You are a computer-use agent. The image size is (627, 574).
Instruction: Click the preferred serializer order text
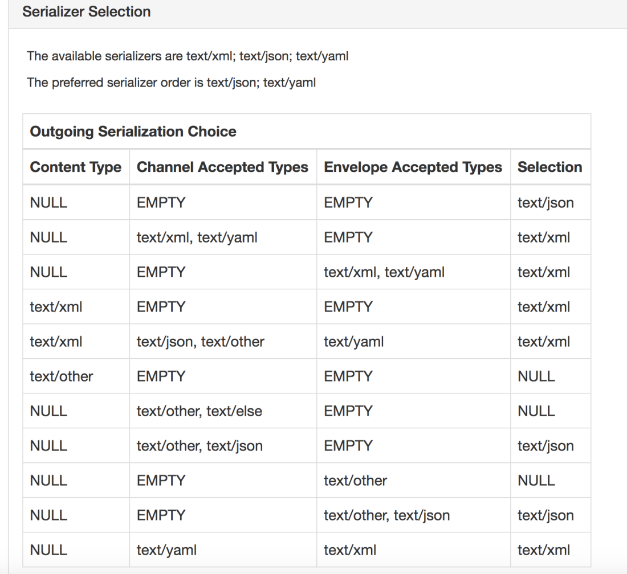pos(171,83)
